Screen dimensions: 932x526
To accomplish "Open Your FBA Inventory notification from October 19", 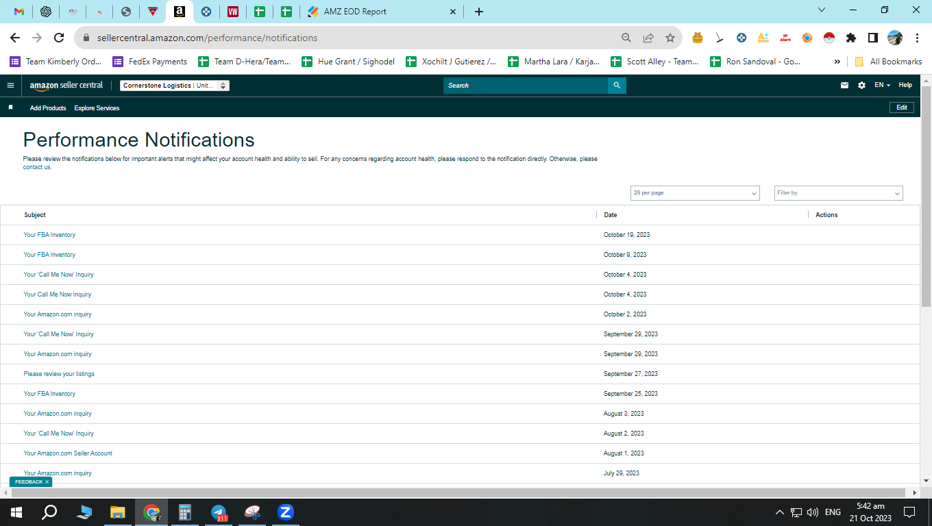I will point(49,235).
